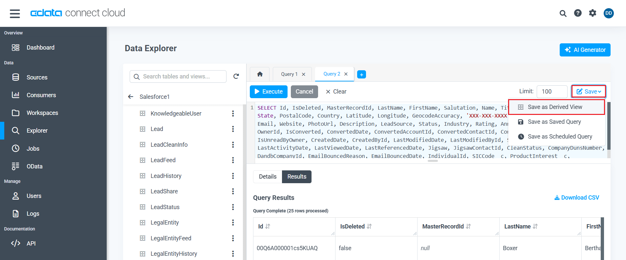Click the search magnifier icon in header
The width and height of the screenshot is (626, 260).
[x=563, y=13]
